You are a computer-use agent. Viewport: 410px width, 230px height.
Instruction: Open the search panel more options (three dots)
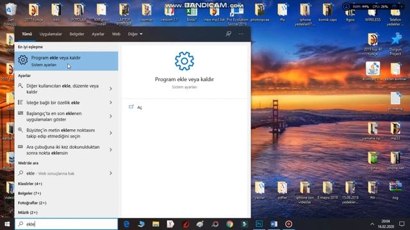(241, 34)
